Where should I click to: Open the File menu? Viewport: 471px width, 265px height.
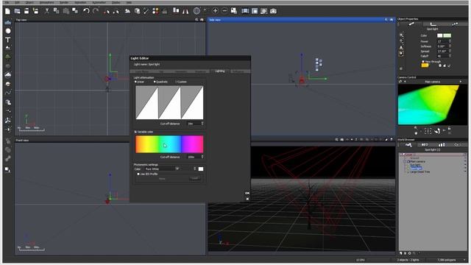tap(7, 2)
